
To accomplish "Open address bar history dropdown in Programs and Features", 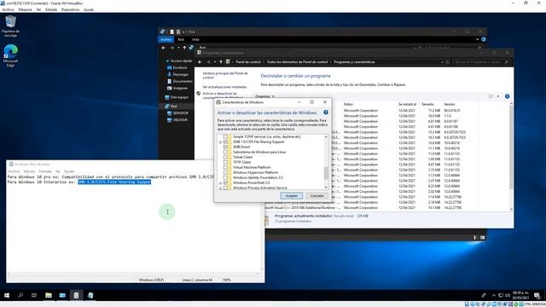I will [x=442, y=62].
